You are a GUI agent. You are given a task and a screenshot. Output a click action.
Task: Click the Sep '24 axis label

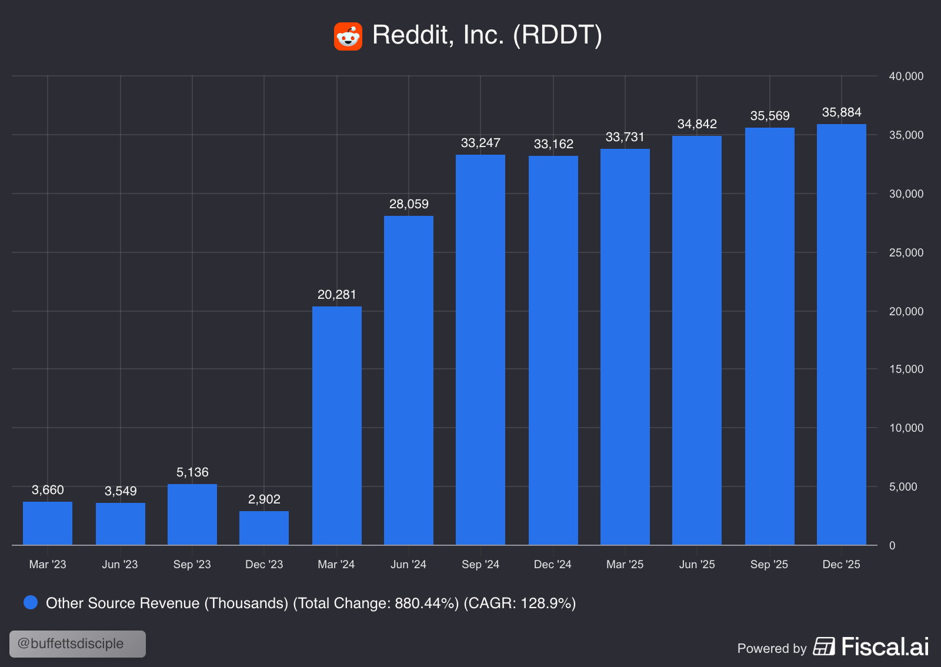click(x=480, y=564)
